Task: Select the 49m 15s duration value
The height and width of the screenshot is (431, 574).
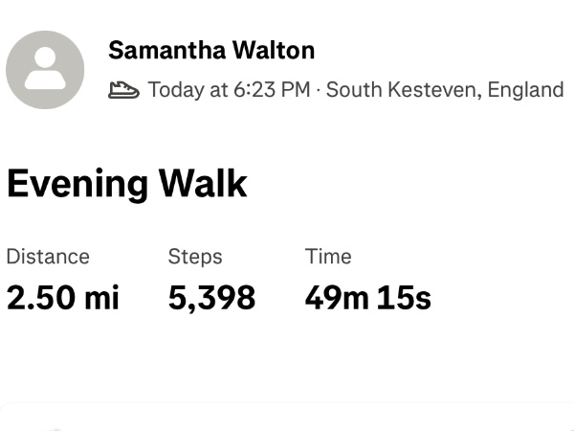Action: (x=368, y=298)
